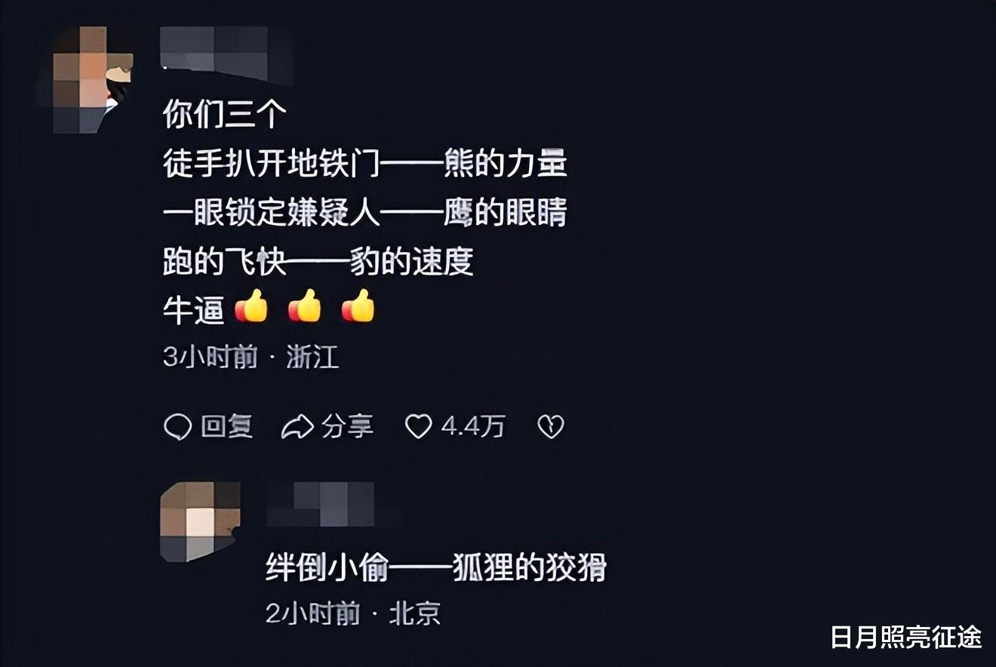Click the 回复 label under the comment
Viewport: 996px width, 667px height.
click(226, 427)
